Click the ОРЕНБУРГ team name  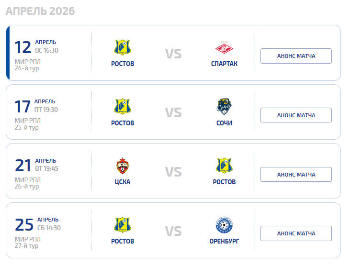224,242
